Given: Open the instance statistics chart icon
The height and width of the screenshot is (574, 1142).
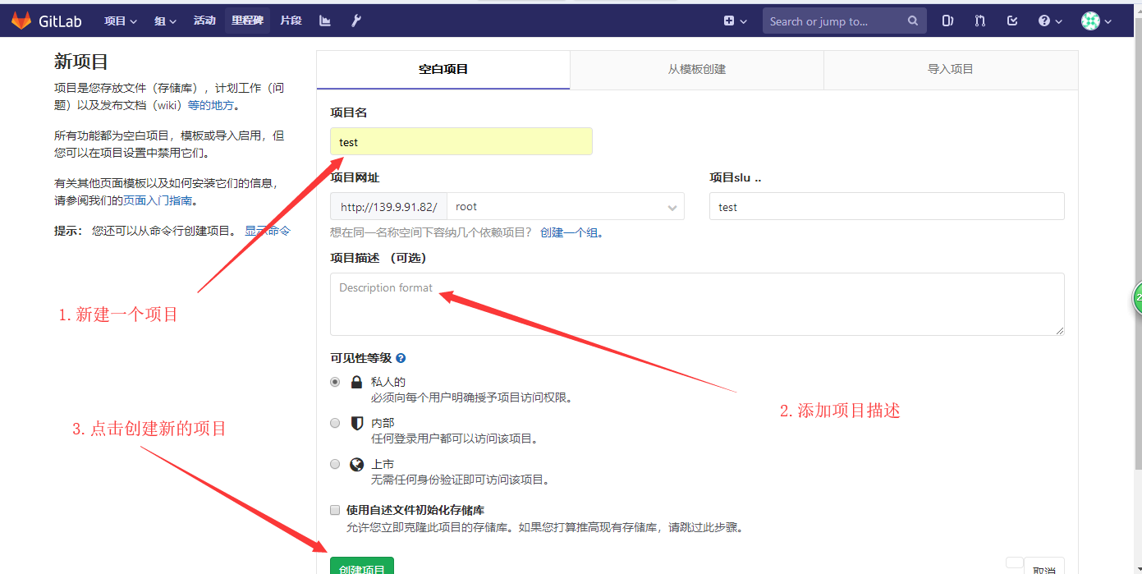Looking at the screenshot, I should pyautogui.click(x=325, y=21).
